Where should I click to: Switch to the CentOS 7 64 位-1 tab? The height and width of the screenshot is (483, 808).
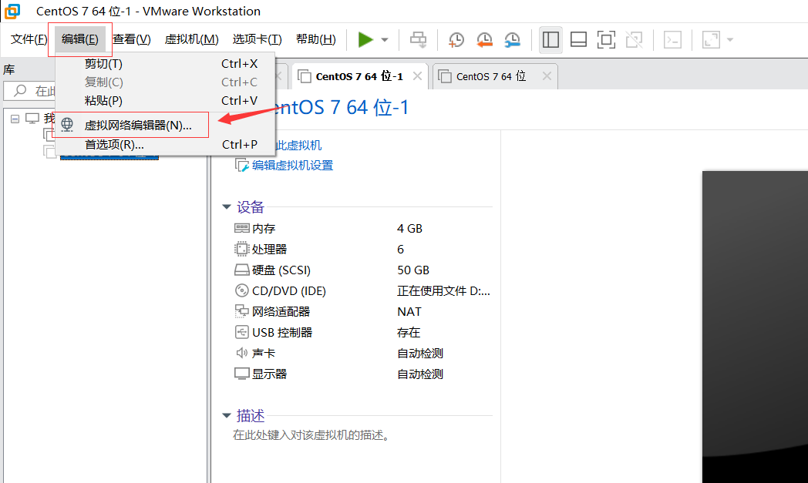point(359,77)
